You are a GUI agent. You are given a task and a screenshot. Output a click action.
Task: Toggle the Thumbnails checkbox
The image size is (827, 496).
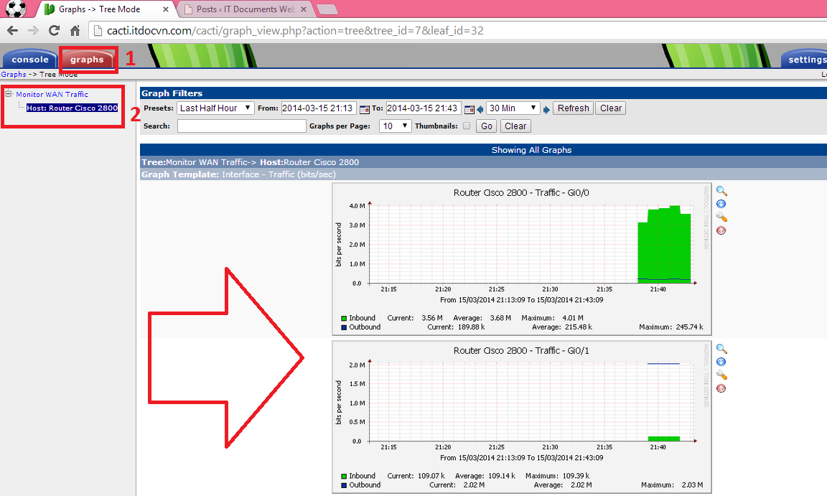(467, 126)
